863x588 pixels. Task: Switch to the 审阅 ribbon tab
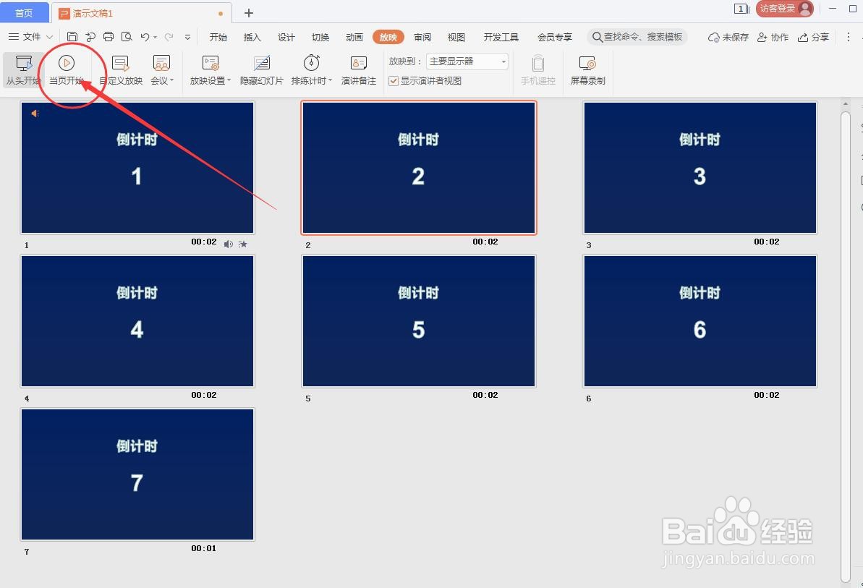pyautogui.click(x=422, y=37)
